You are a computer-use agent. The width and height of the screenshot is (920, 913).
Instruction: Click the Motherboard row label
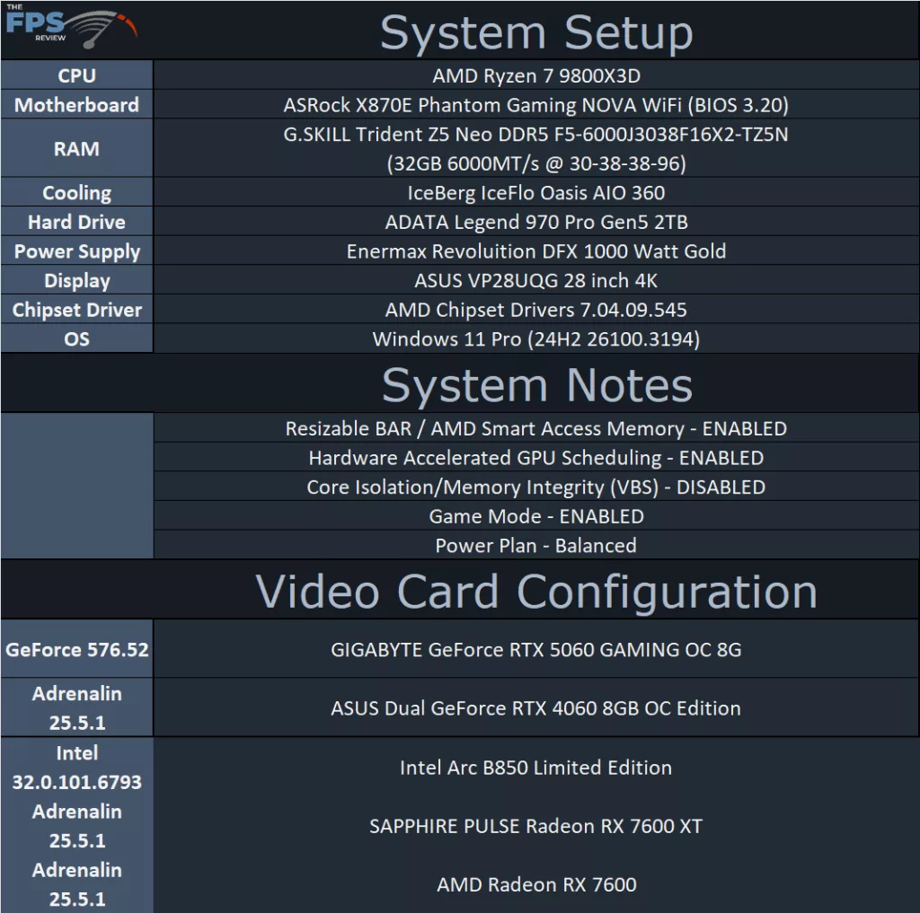77,105
